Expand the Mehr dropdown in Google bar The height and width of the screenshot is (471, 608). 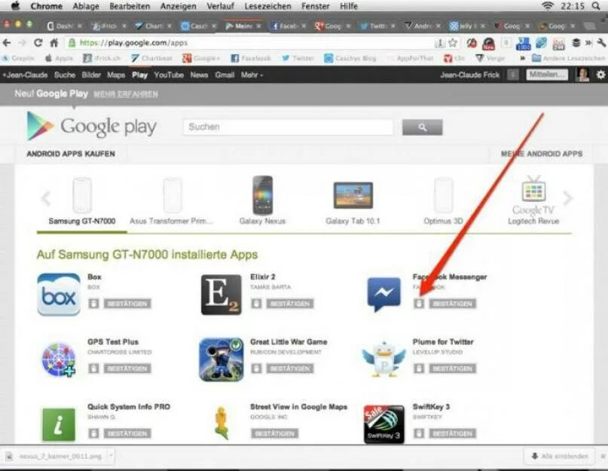point(252,75)
